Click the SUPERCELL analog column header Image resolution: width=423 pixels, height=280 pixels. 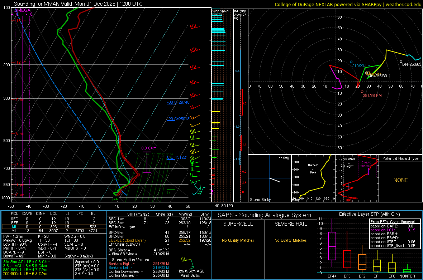tap(238, 224)
